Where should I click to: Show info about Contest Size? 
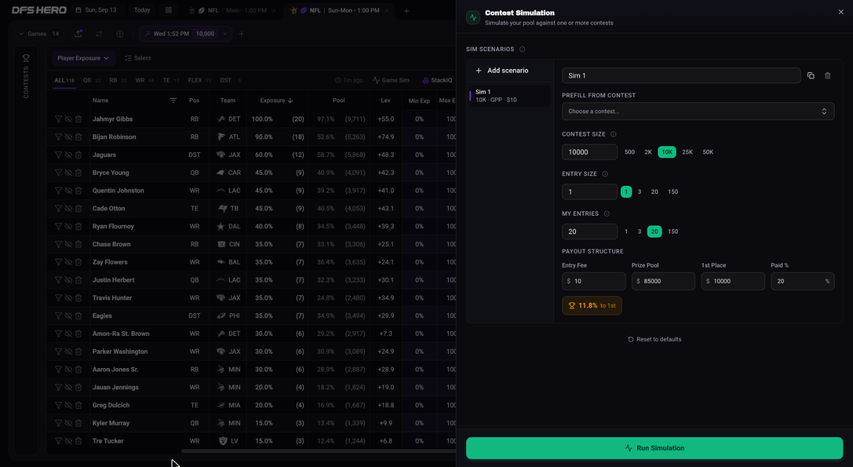(x=613, y=135)
